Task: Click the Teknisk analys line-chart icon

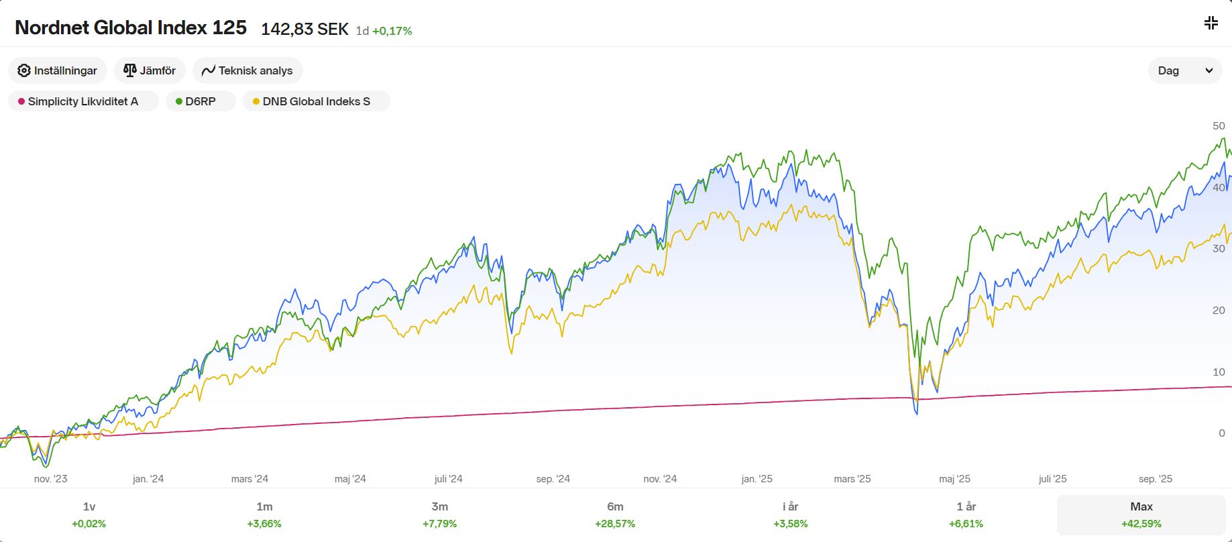Action: pos(209,70)
